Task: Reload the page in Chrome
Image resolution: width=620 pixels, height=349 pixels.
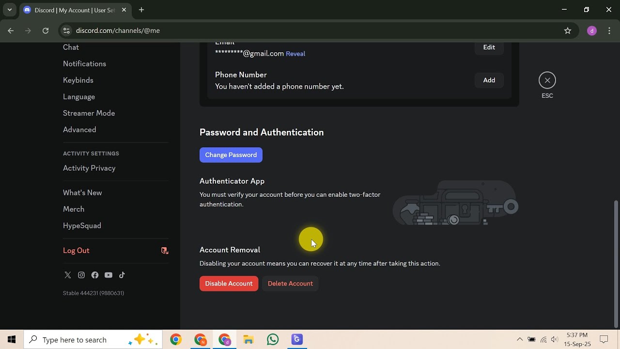Action: pyautogui.click(x=46, y=31)
